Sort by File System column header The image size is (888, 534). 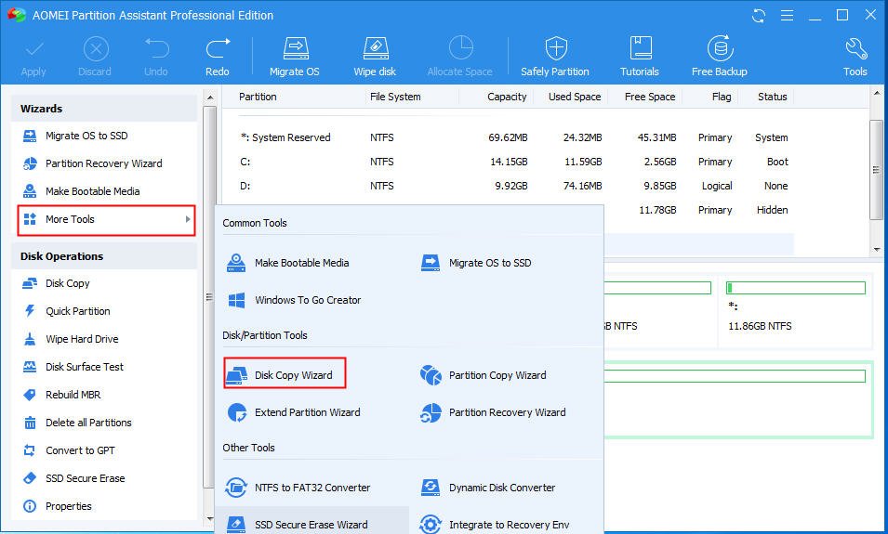point(395,97)
